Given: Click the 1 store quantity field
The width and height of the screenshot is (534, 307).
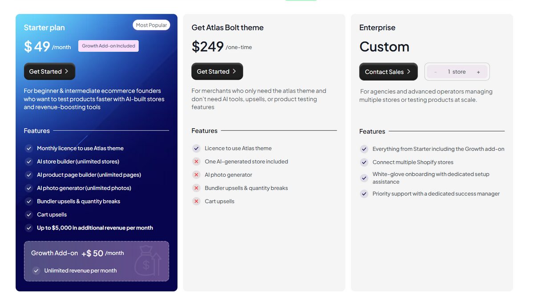Looking at the screenshot, I should pyautogui.click(x=457, y=71).
